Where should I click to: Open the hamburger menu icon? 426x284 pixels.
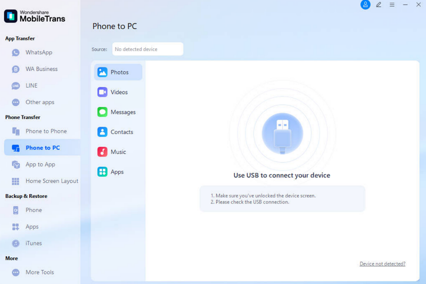pos(392,5)
